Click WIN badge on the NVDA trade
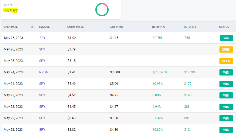Viewport: 236px width, 135px height. pyautogui.click(x=226, y=73)
